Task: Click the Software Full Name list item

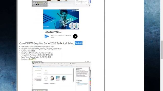Action: [37, 47]
